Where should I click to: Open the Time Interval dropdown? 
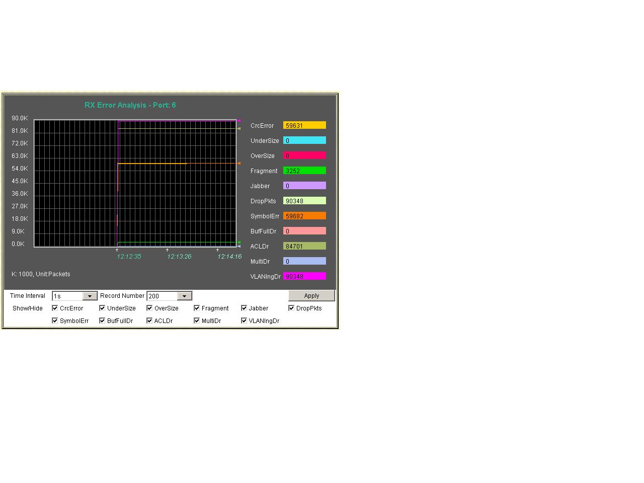90,296
